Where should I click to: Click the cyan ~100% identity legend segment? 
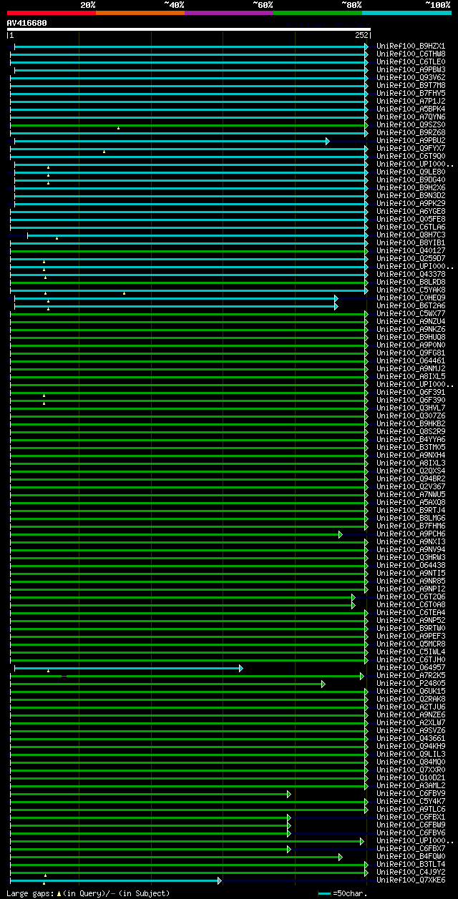pos(406,13)
